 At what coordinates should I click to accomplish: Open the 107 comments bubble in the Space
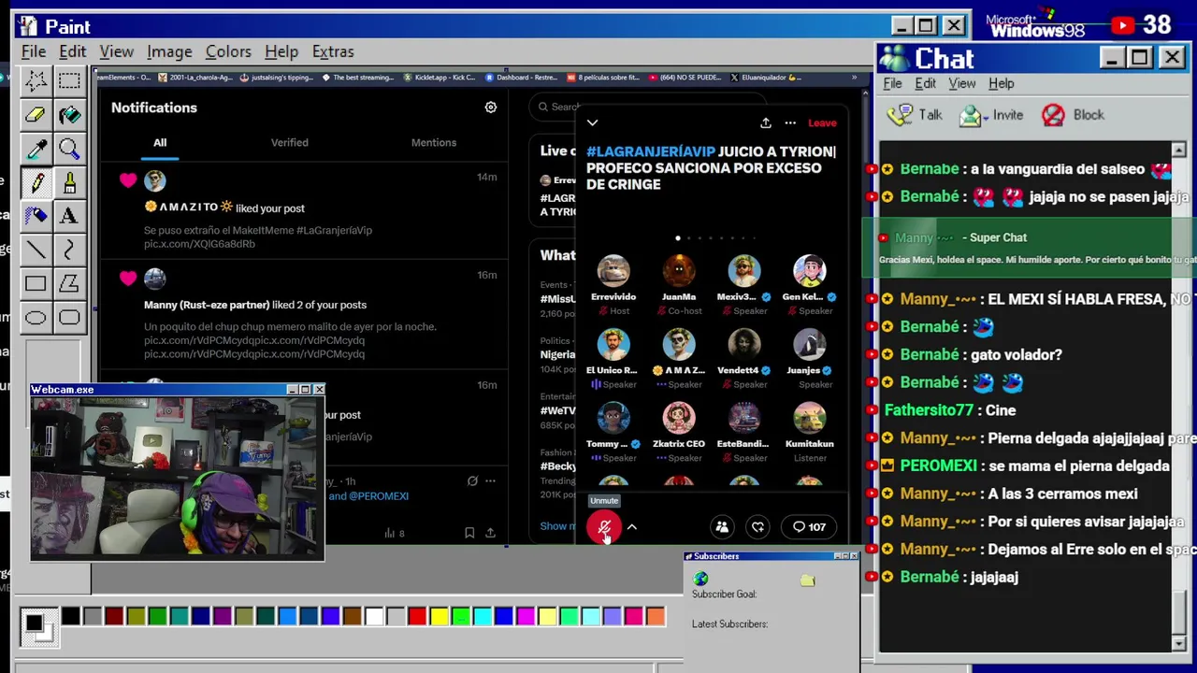tap(809, 527)
